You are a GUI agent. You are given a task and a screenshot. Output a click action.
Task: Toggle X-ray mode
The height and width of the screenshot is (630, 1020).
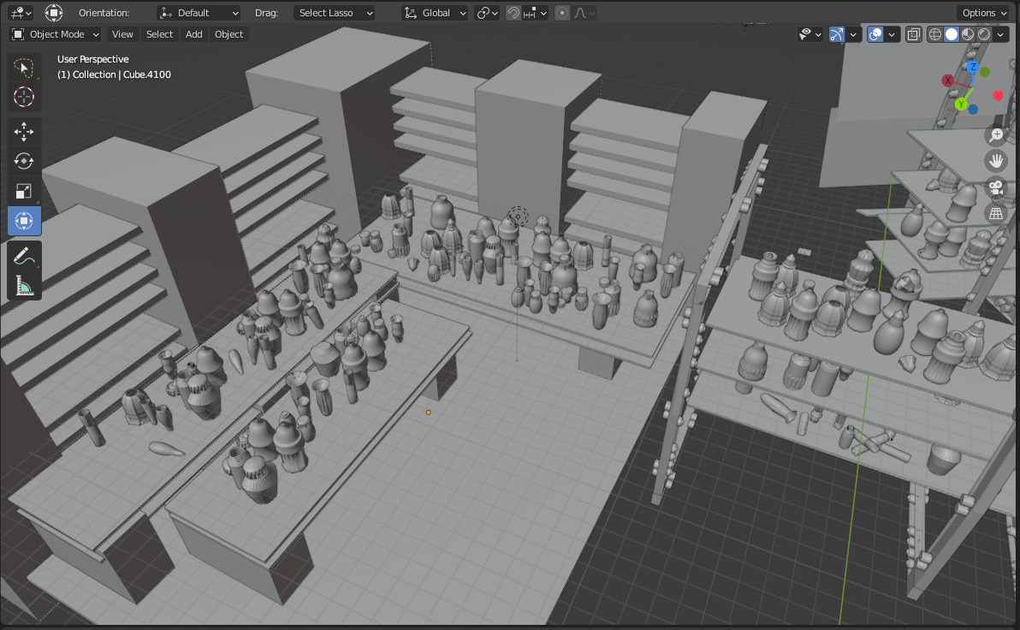pyautogui.click(x=913, y=34)
